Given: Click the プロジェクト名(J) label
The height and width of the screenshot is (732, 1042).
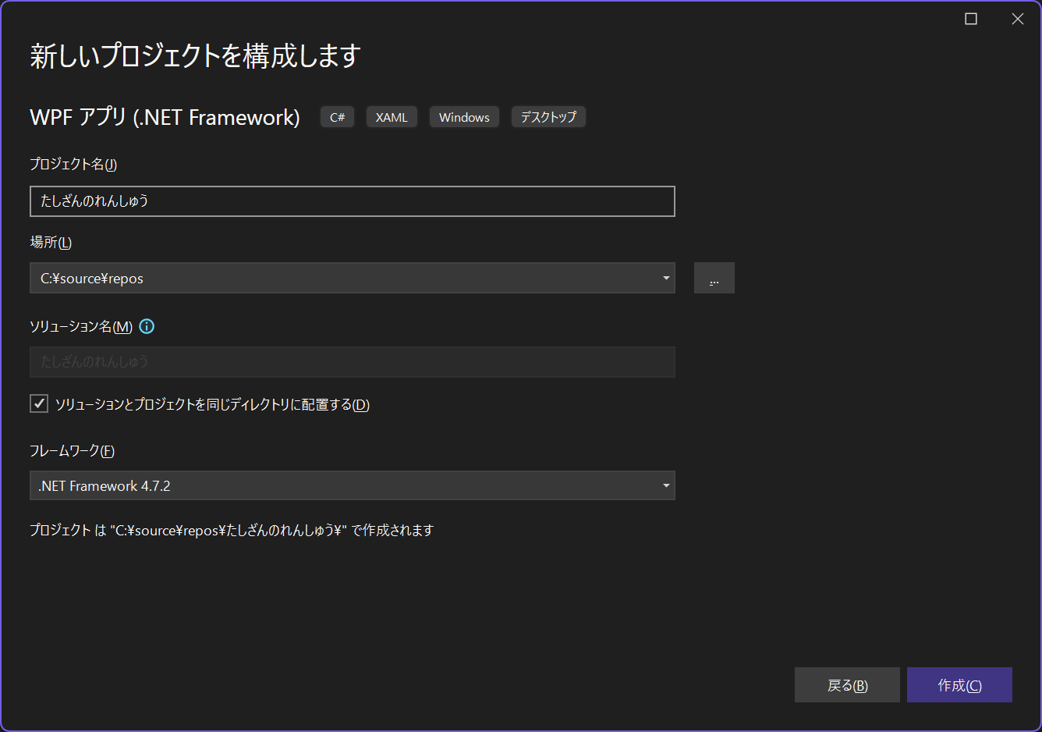Looking at the screenshot, I should (x=73, y=165).
